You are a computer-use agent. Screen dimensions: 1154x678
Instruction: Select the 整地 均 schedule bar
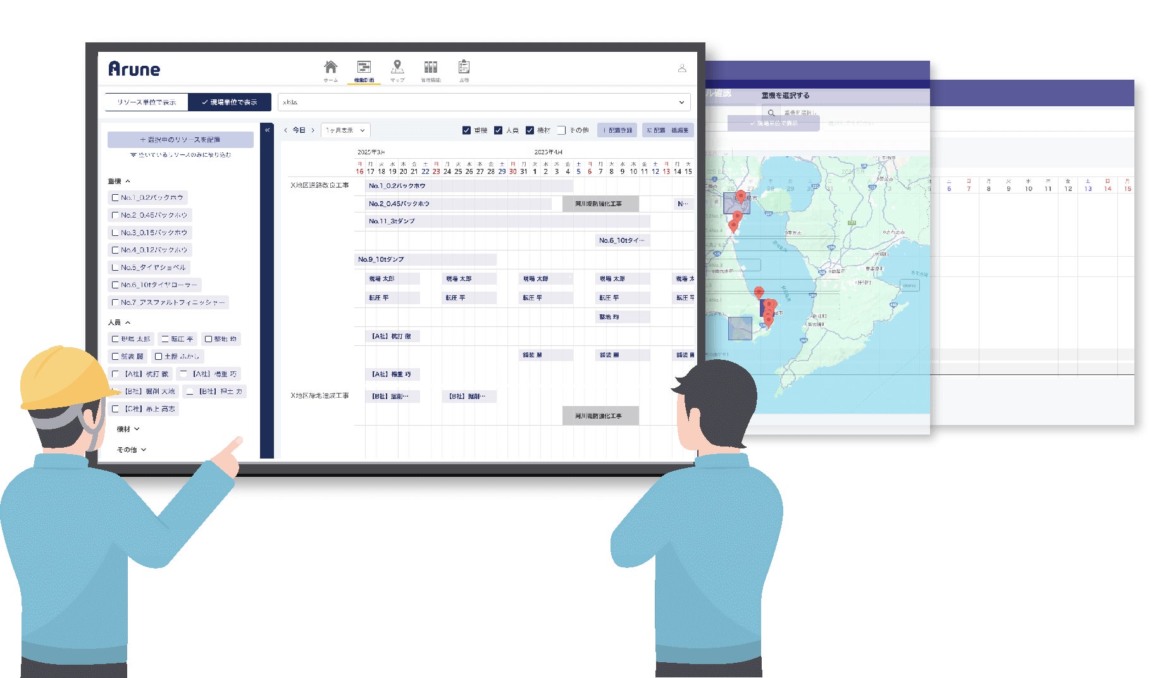(623, 317)
